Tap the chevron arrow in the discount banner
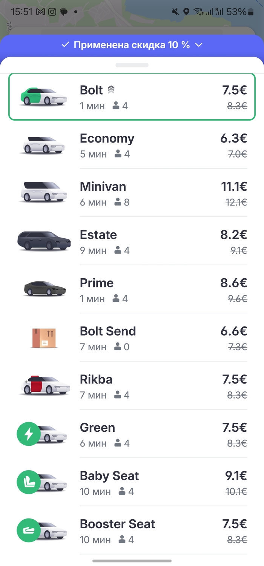The height and width of the screenshot is (566, 264). tap(199, 45)
